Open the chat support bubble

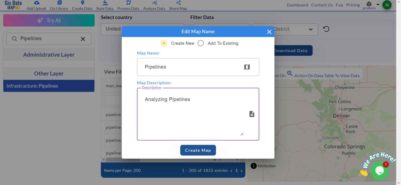(x=379, y=170)
